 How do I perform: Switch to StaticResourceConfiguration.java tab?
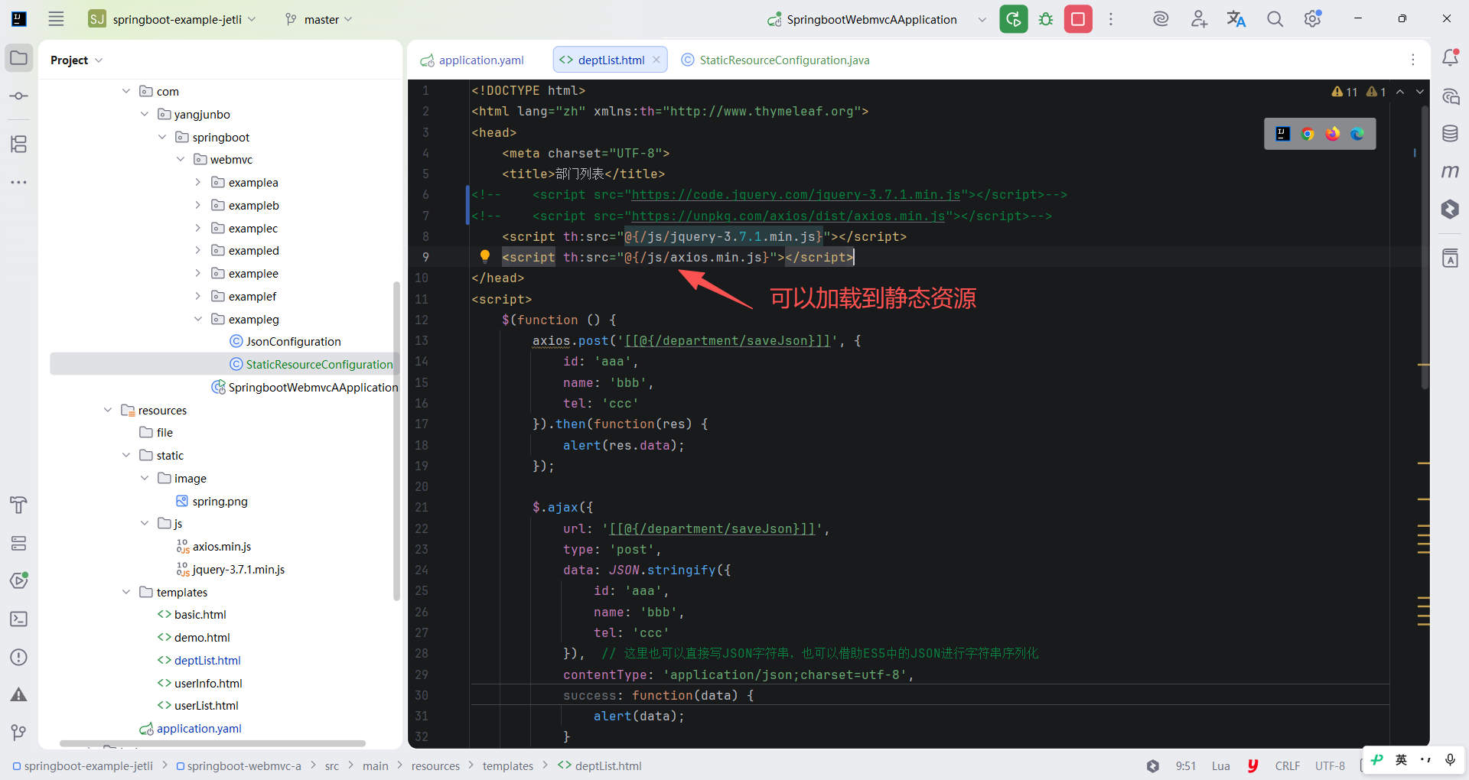pyautogui.click(x=776, y=60)
